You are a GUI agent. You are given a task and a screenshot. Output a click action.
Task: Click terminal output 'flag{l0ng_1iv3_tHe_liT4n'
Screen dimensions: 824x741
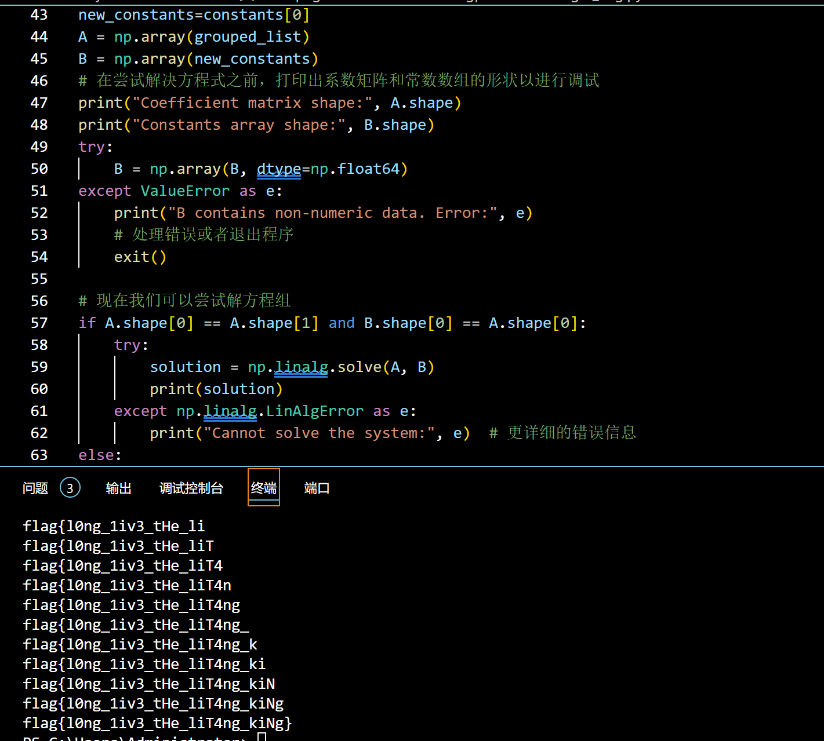click(x=128, y=585)
